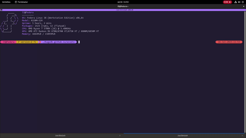
Task: Switch to the first /usr/bin/zsh tab
Action: (x=60, y=136)
